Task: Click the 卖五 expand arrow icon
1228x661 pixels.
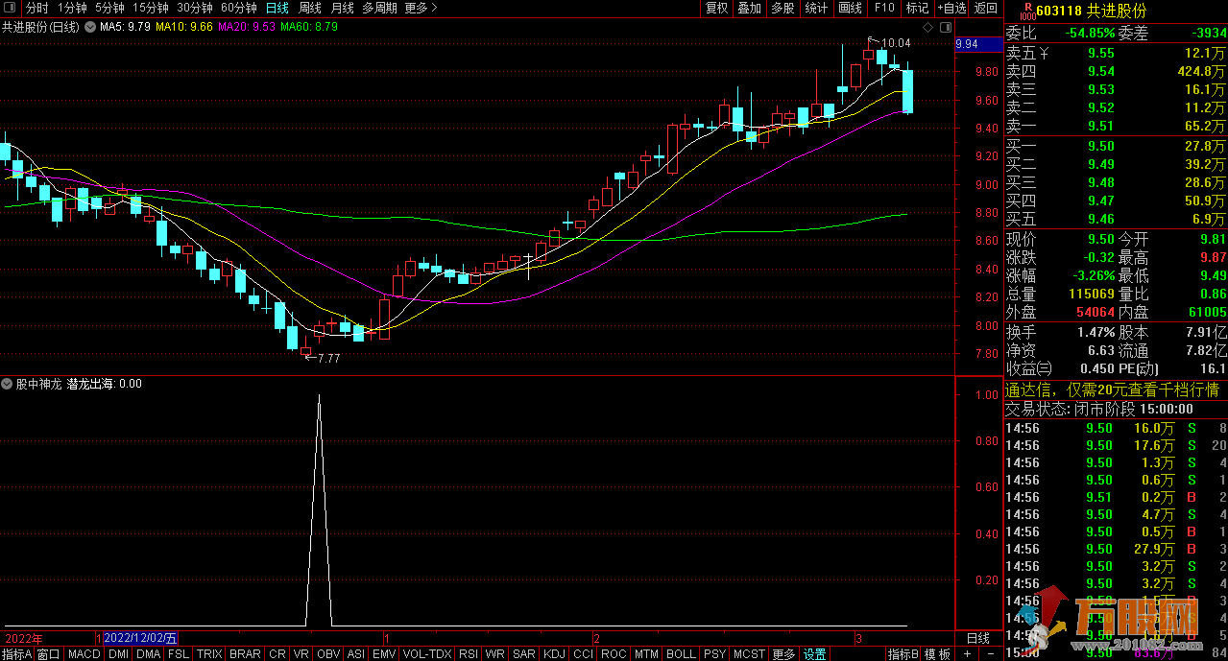Action: click(x=1046, y=54)
